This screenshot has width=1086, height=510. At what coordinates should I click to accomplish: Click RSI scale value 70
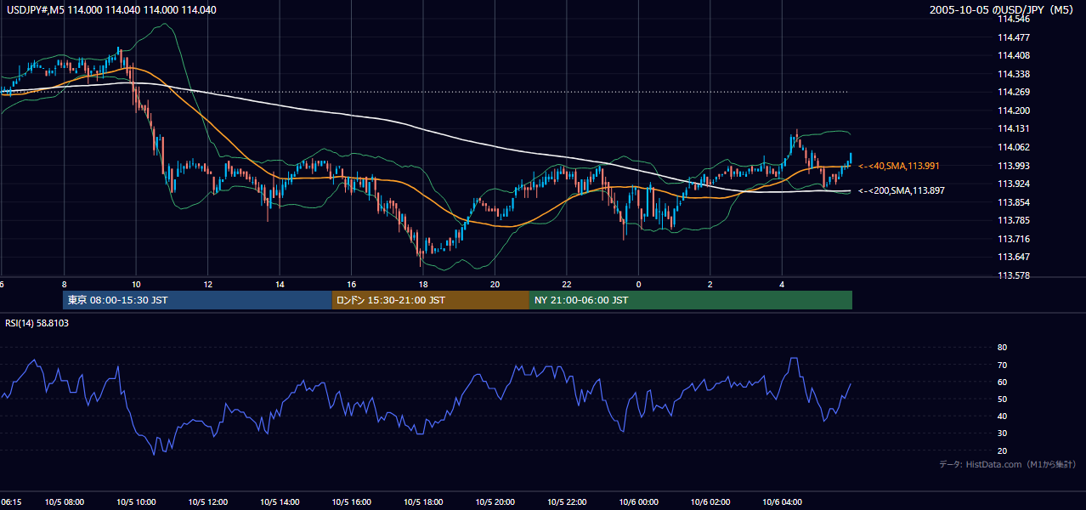1002,365
